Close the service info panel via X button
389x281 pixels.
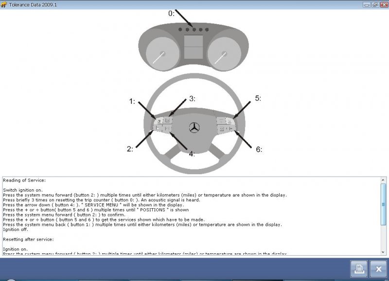(378, 268)
